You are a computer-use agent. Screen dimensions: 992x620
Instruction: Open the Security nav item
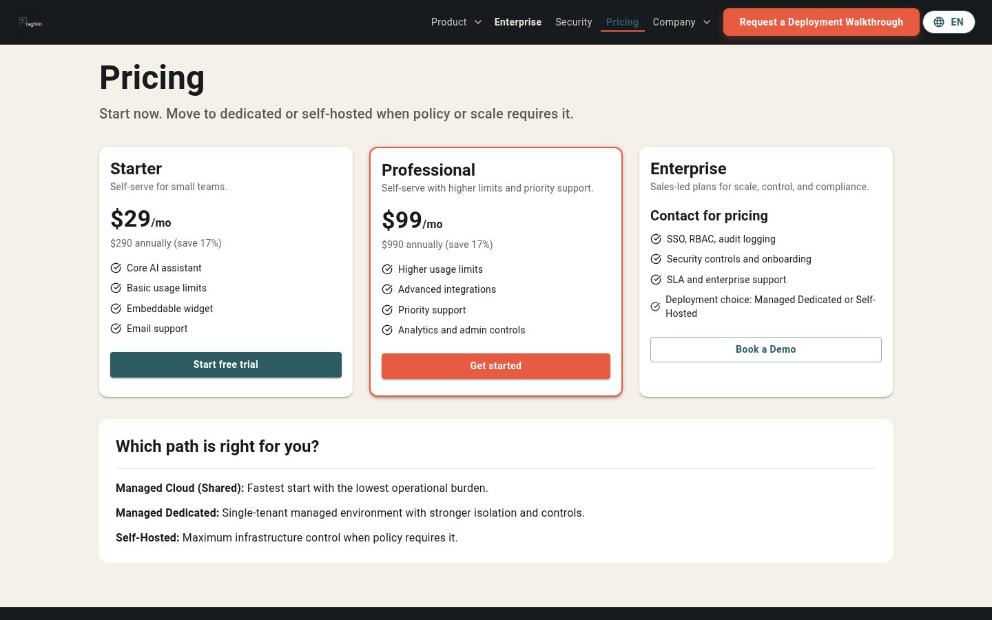[574, 22]
